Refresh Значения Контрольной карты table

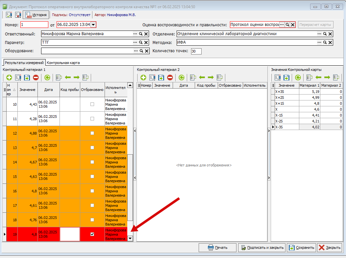pos(298,77)
